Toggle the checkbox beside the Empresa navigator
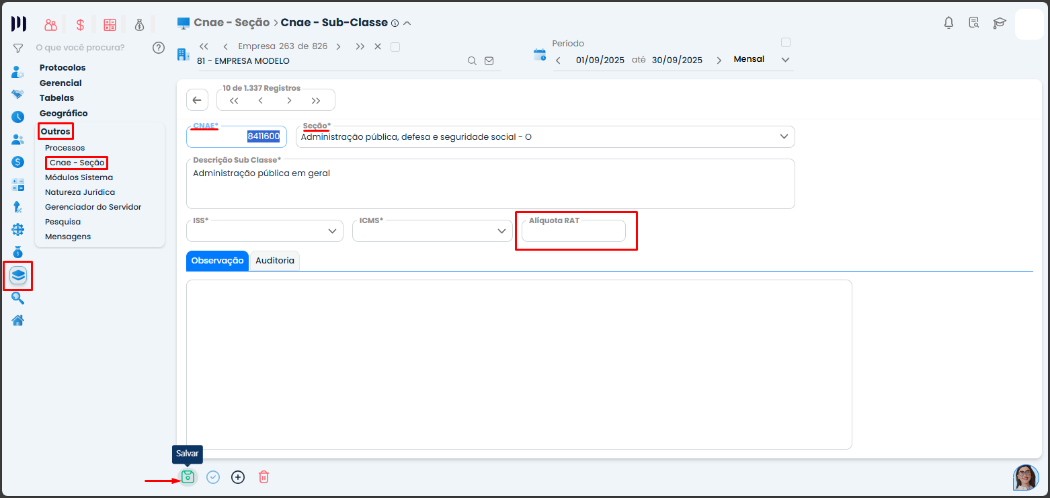The image size is (1050, 498). [x=395, y=47]
